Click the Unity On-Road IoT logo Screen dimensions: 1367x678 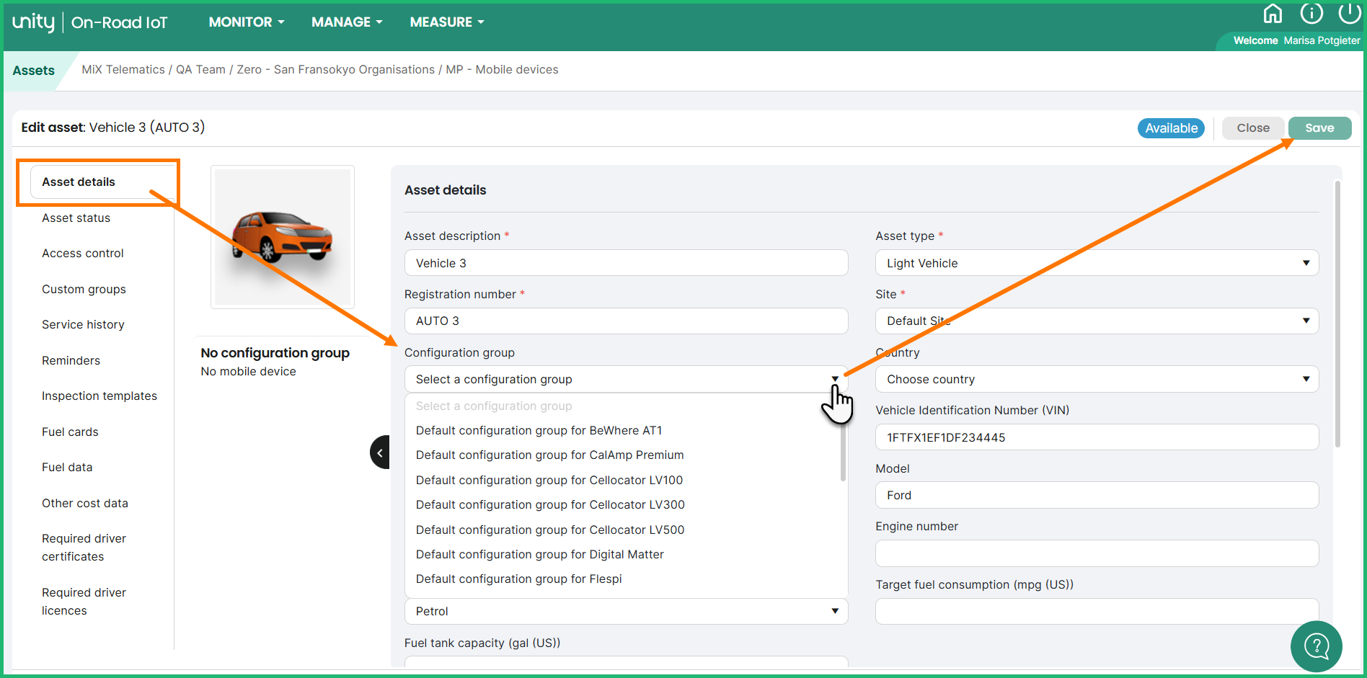point(89,22)
